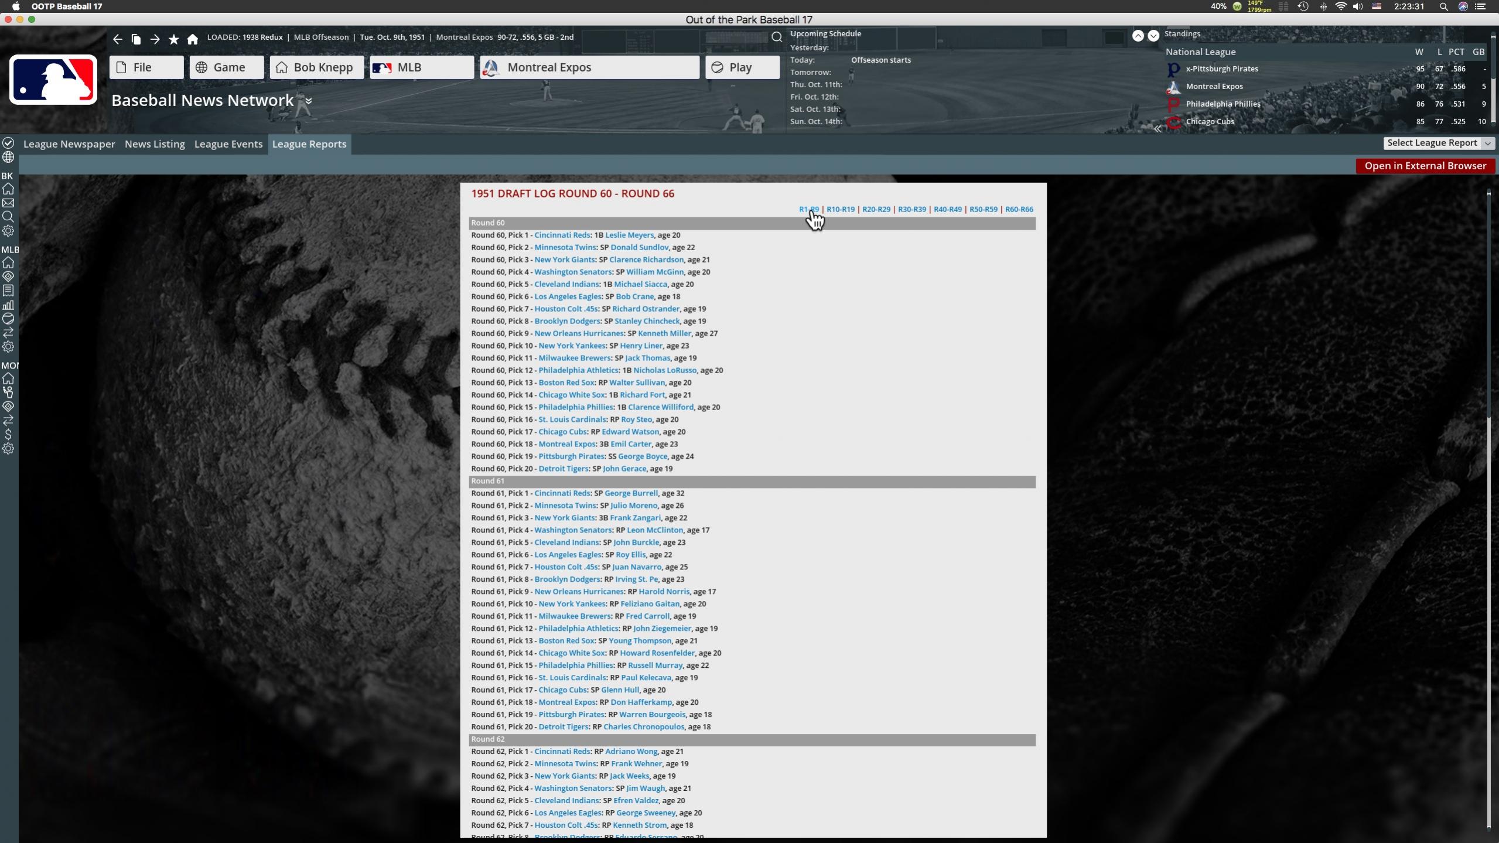Click the home icon in top toolbar

(192, 39)
